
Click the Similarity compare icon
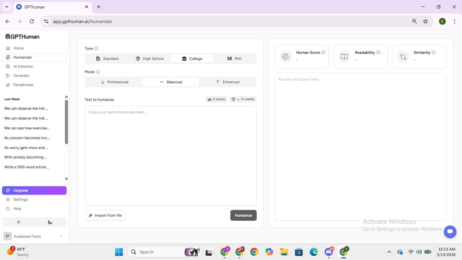pyautogui.click(x=403, y=57)
